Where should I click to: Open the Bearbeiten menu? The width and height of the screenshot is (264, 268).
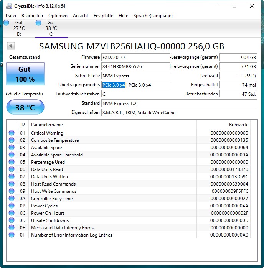[x=32, y=16]
